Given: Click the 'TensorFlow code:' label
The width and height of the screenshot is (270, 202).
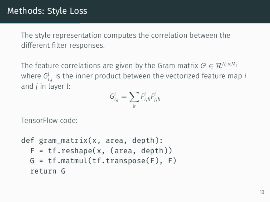Looking at the screenshot, I should click(49, 120).
